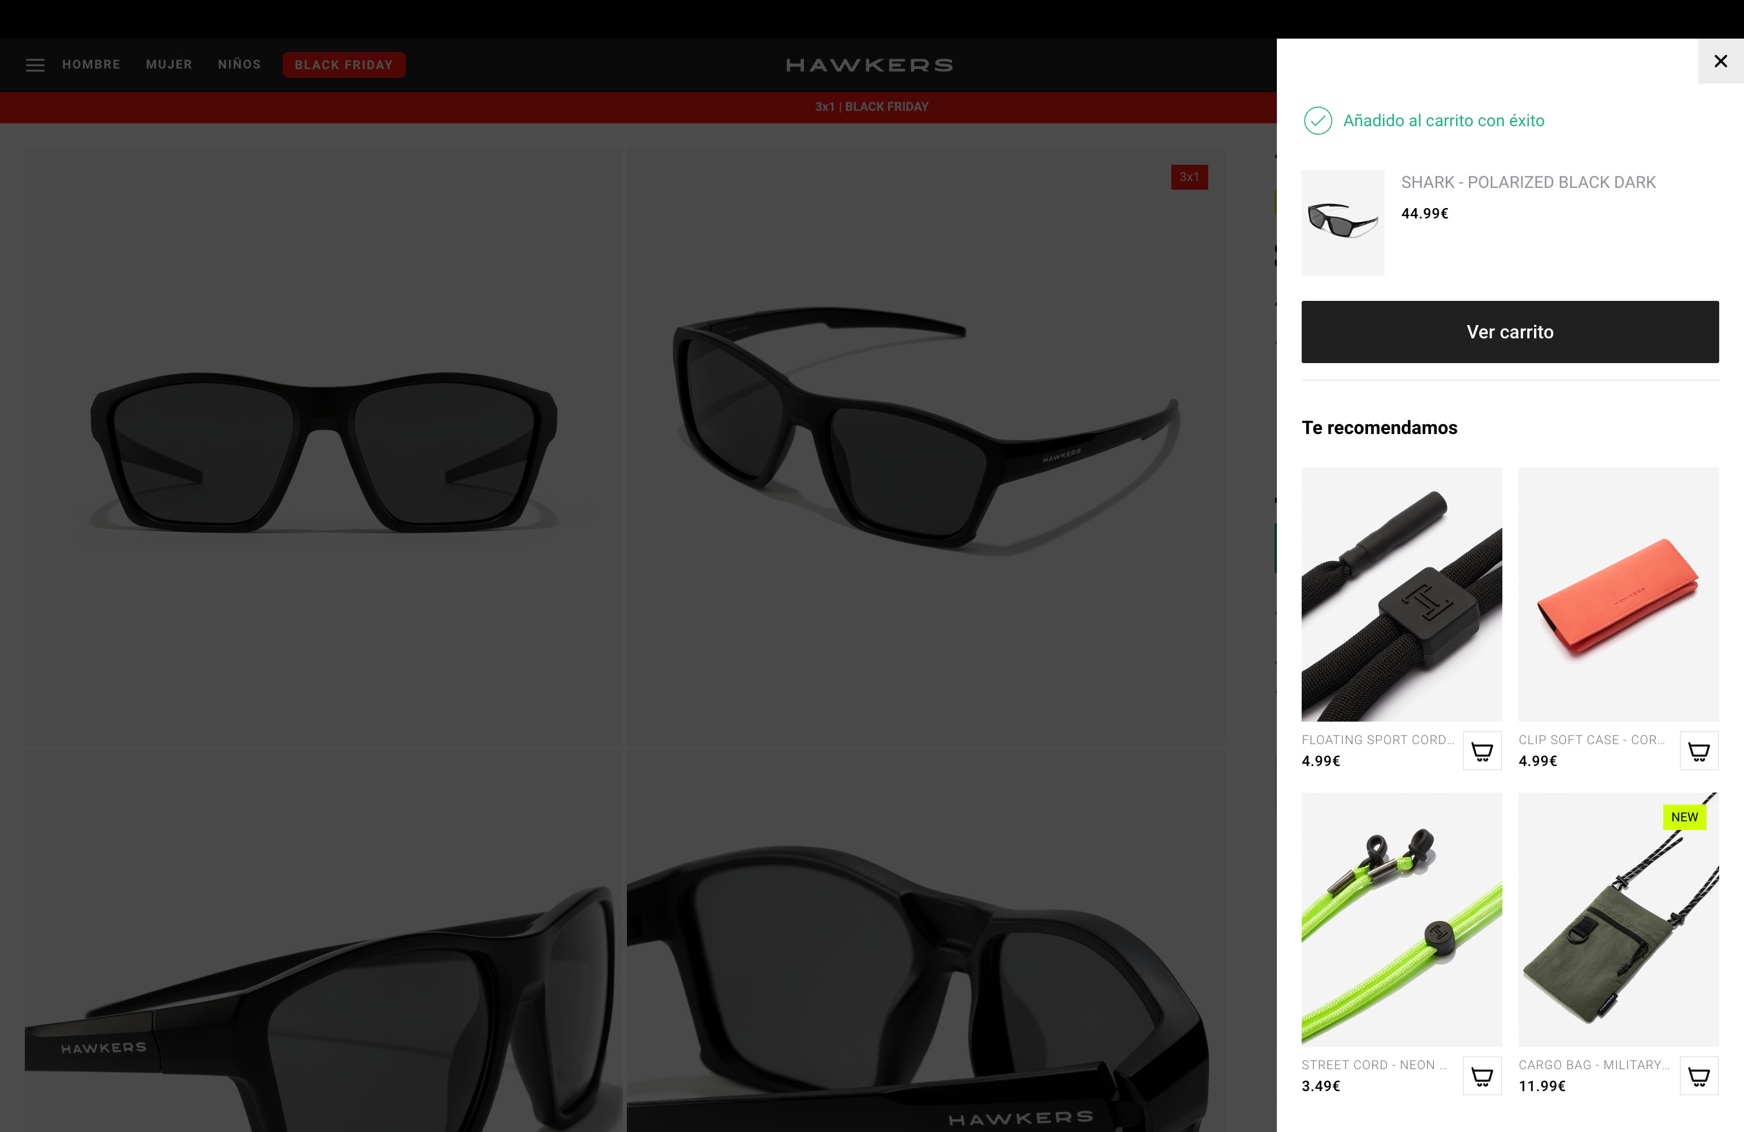
Task: View neon Street Cord product image
Action: 1401,919
